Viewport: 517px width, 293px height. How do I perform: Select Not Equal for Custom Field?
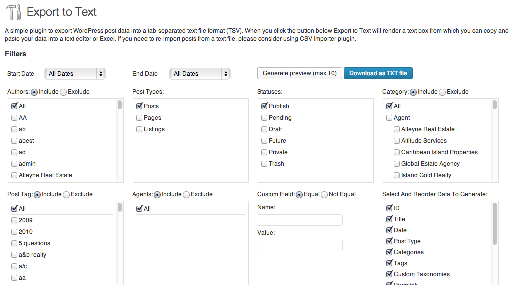point(324,195)
